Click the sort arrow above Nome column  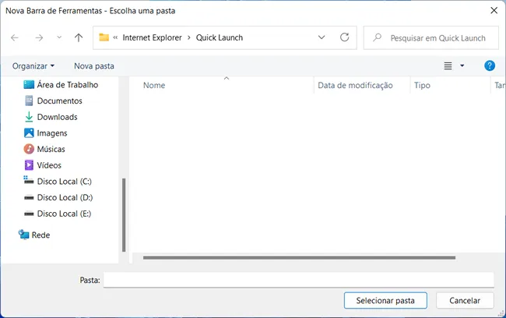tap(227, 78)
